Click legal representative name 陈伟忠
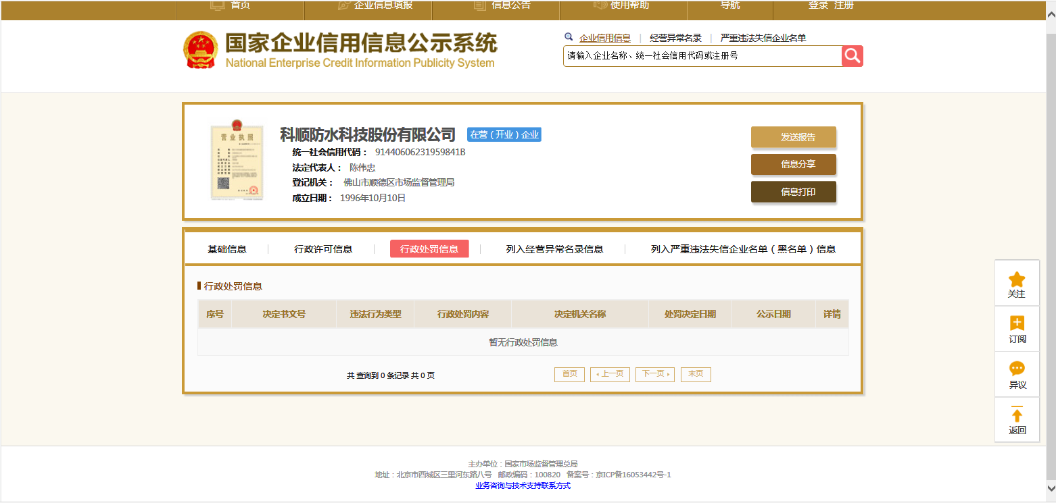The height and width of the screenshot is (503, 1056). tap(362, 167)
